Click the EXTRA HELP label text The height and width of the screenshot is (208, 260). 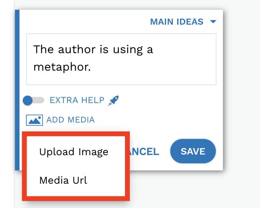point(77,100)
